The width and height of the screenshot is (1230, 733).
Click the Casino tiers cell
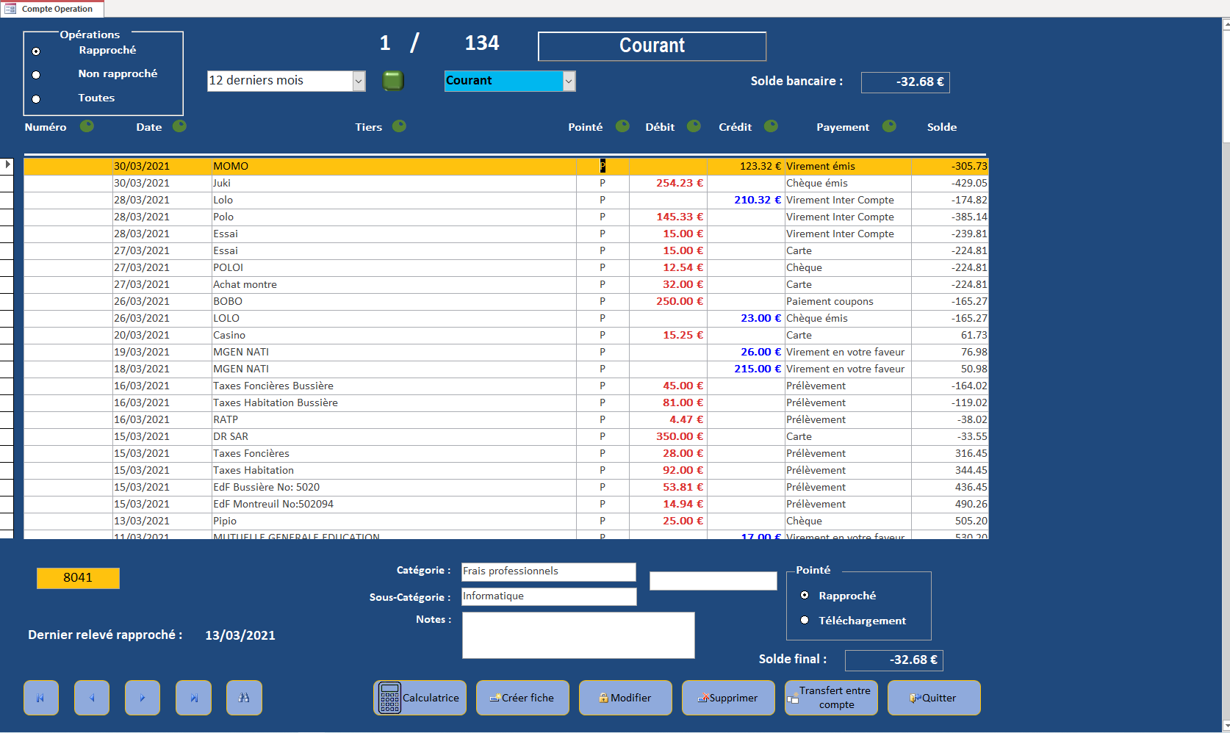(394, 335)
